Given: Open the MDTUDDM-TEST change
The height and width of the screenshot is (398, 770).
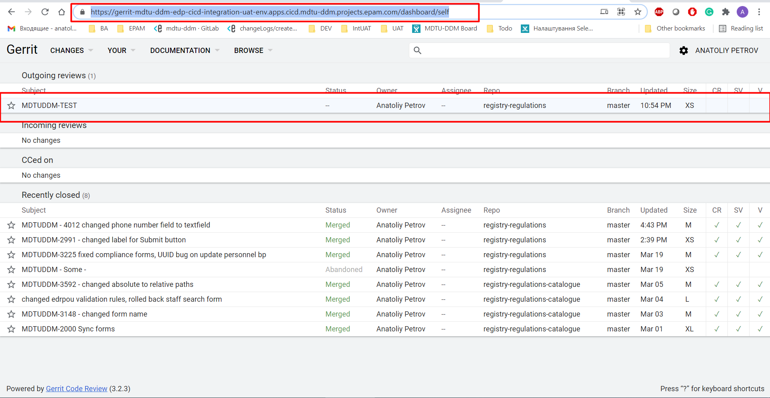Looking at the screenshot, I should click(49, 106).
